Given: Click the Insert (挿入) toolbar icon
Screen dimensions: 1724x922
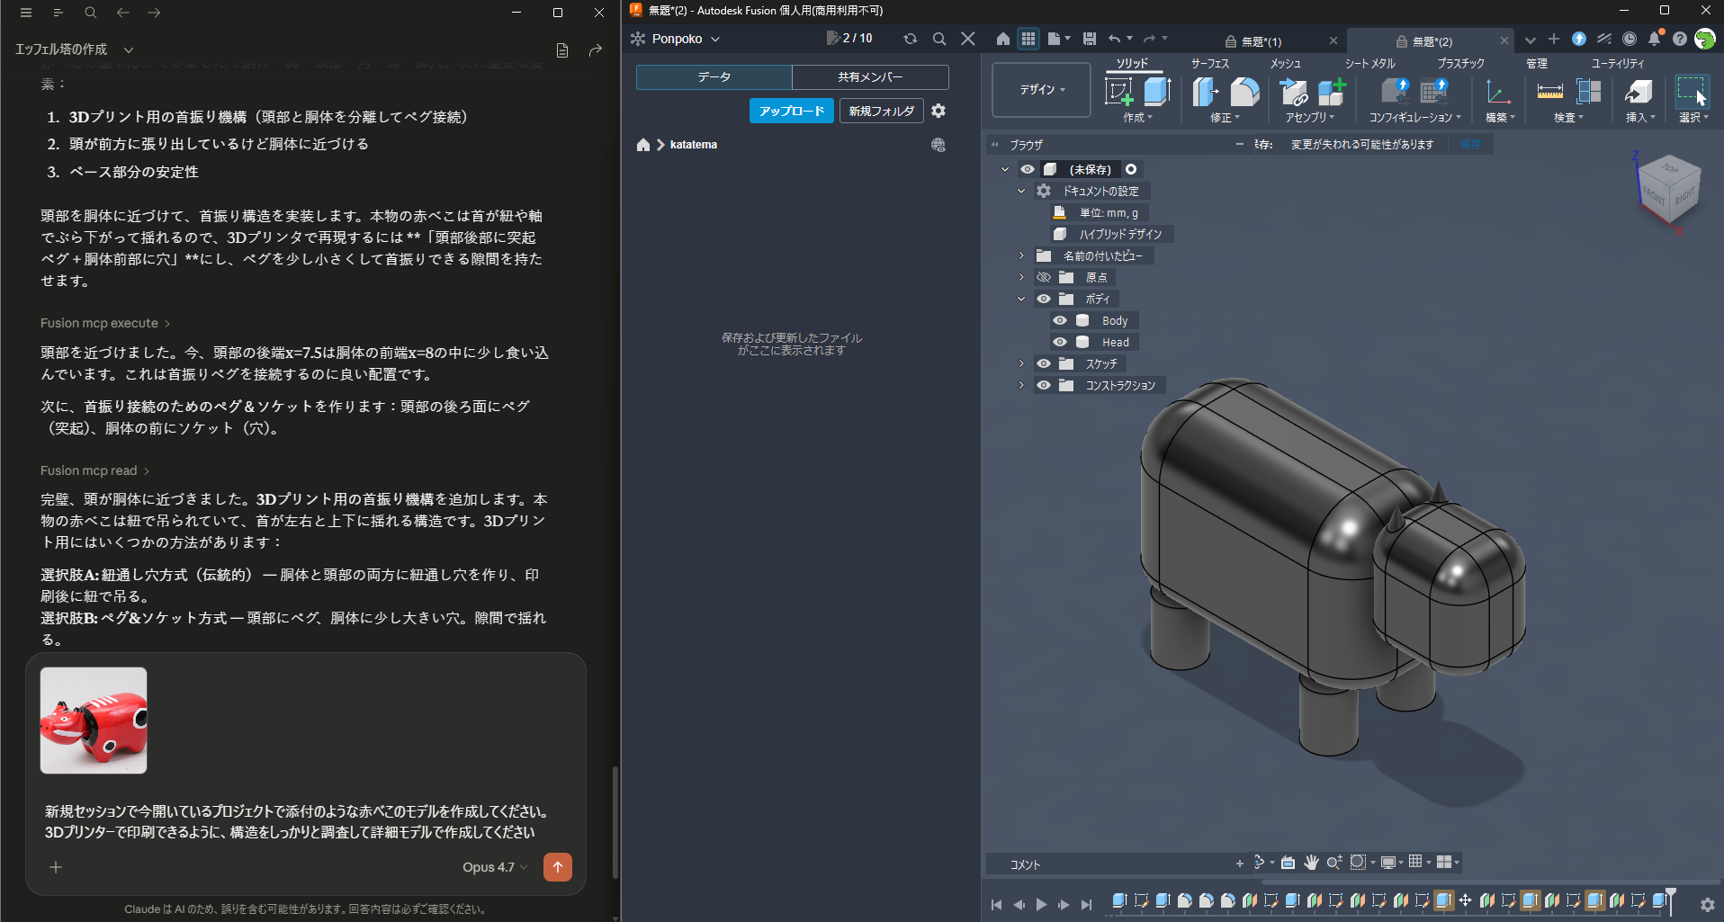Looking at the screenshot, I should [x=1638, y=92].
